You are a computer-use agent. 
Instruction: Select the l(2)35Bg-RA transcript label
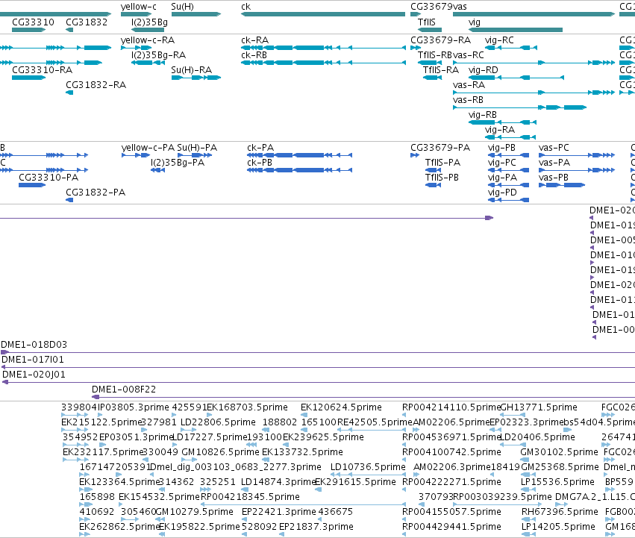[x=158, y=55]
